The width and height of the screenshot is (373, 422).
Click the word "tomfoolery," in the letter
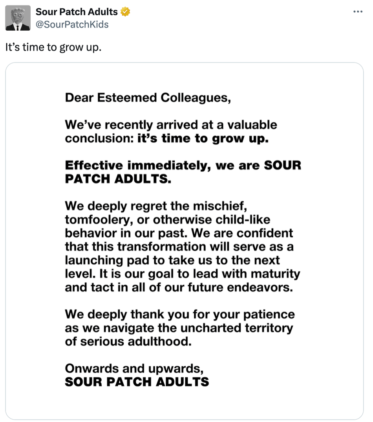99,220
